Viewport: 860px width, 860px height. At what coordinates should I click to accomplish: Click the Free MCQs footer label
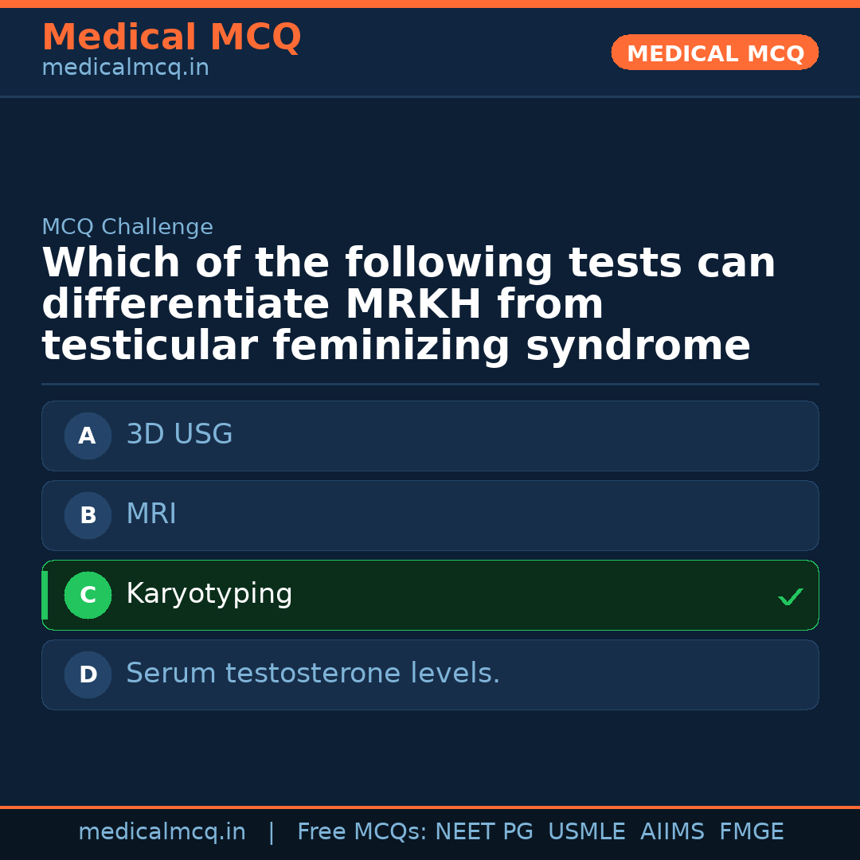(362, 832)
